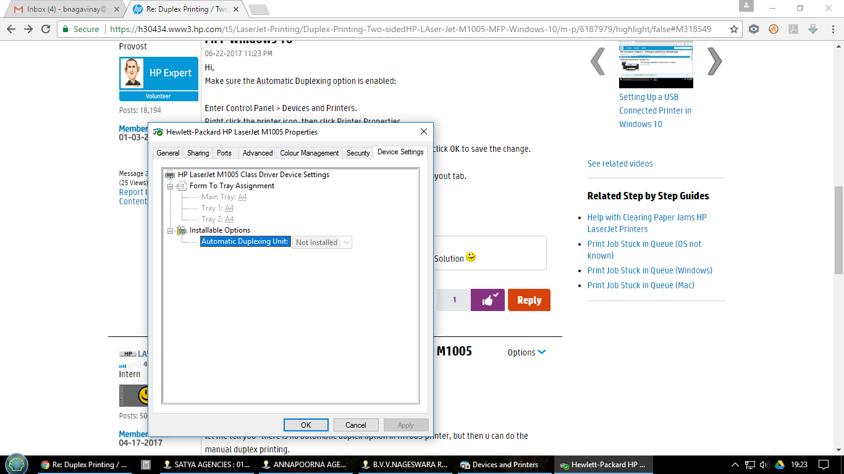This screenshot has height=474, width=844.
Task: Open Google Drive from the system tray
Action: pos(780,465)
